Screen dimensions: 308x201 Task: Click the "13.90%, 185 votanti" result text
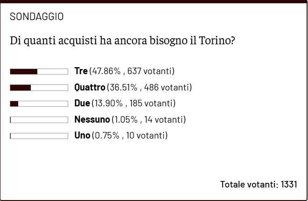click(133, 104)
